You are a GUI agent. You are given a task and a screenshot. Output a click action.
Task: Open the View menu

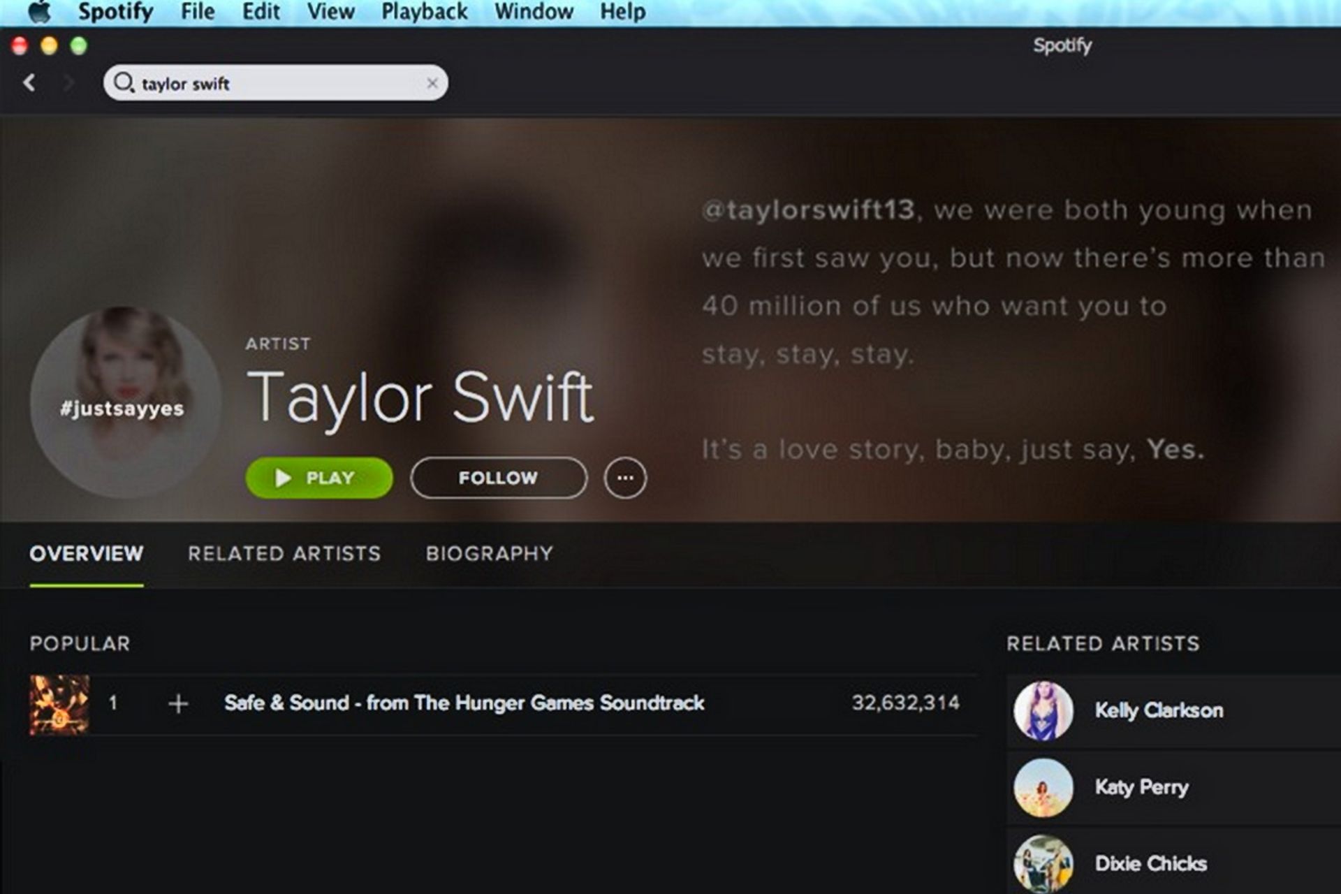click(330, 12)
